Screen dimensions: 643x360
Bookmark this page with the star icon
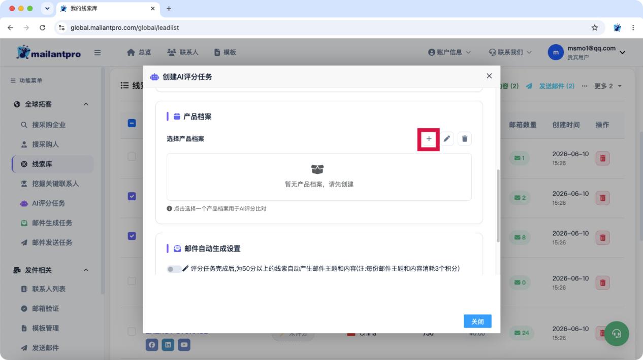pos(595,28)
